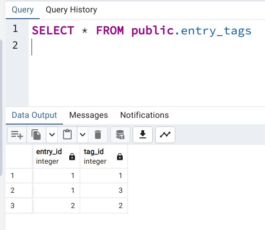Click the Delete trash icon
265x230 pixels.
click(98, 135)
